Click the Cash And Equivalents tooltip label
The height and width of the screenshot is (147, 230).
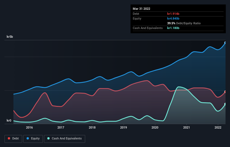pos(148,28)
